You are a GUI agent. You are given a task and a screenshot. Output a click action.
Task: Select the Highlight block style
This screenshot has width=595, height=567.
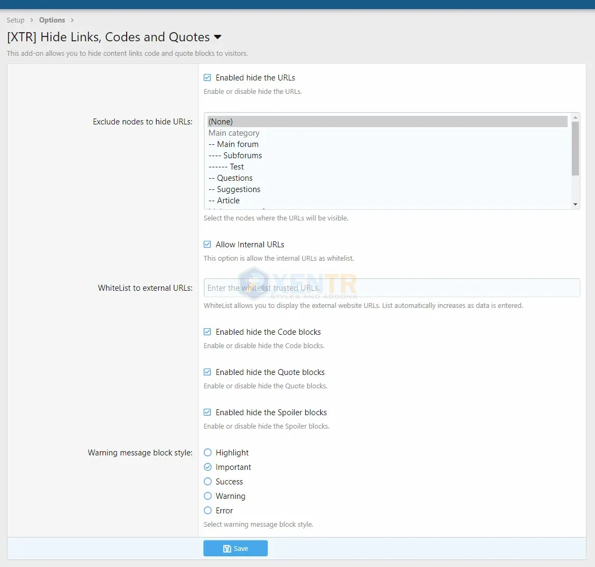pyautogui.click(x=208, y=452)
